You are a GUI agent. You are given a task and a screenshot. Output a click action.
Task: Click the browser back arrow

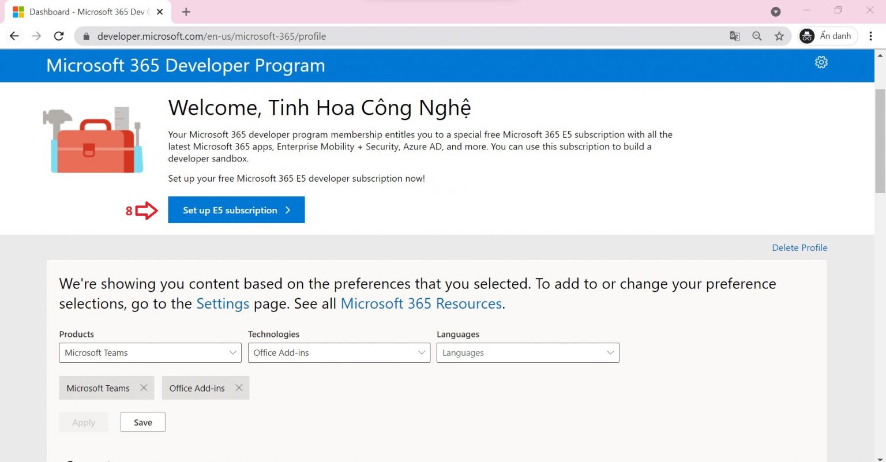[x=14, y=36]
